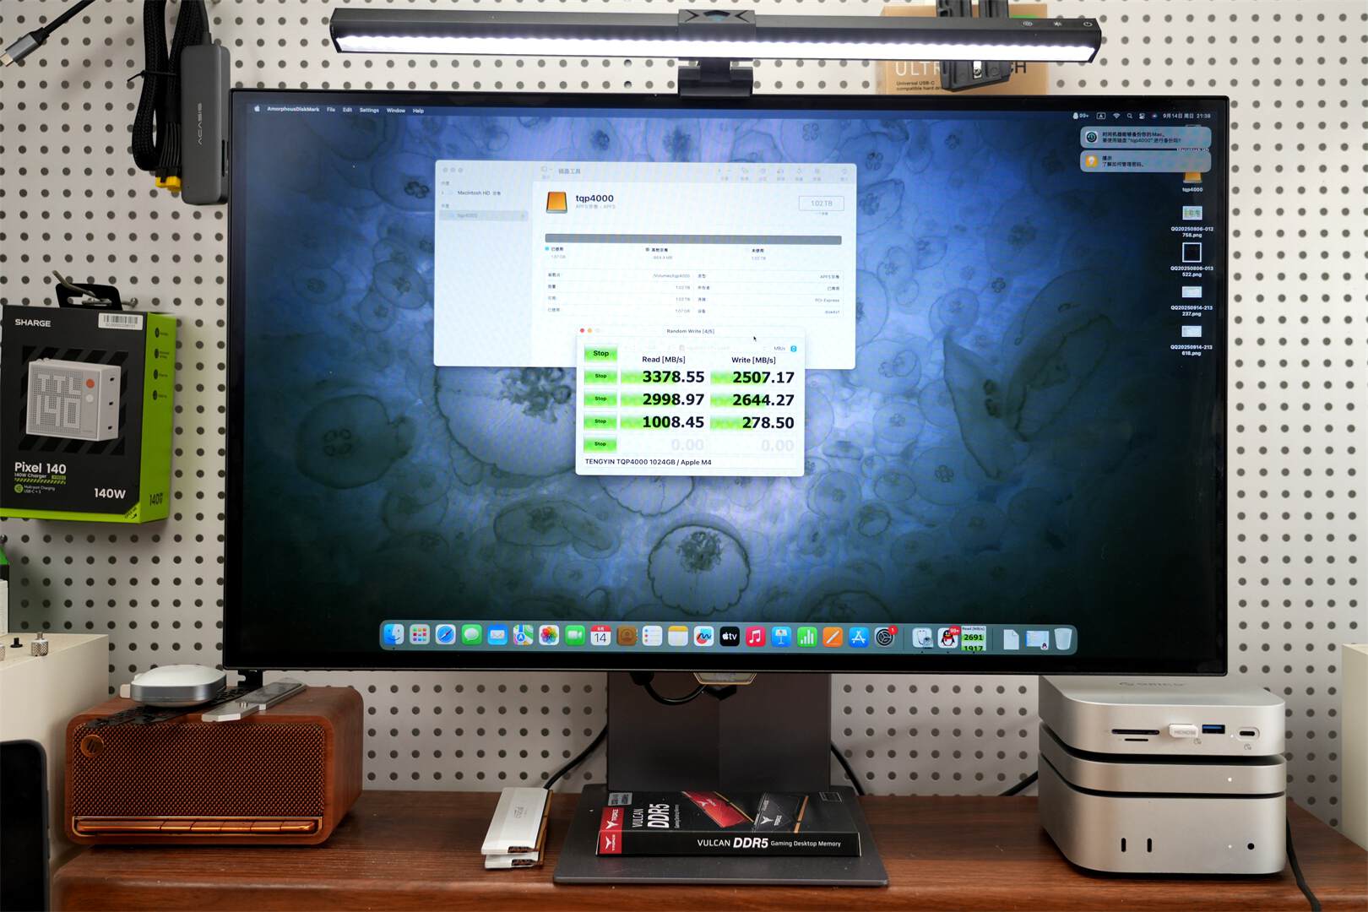Screen dimensions: 1368x912
Task: Select desktop file QQ20250914-213237.png
Action: 1192,293
